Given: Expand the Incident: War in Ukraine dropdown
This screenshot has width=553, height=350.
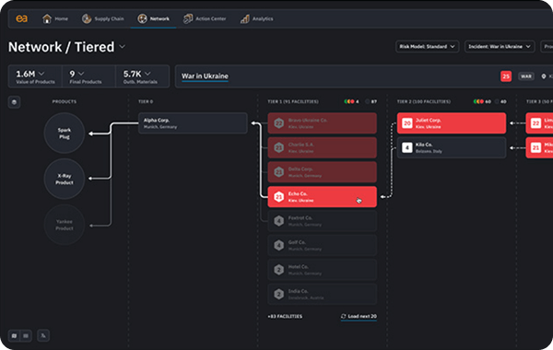Looking at the screenshot, I should pyautogui.click(x=500, y=47).
